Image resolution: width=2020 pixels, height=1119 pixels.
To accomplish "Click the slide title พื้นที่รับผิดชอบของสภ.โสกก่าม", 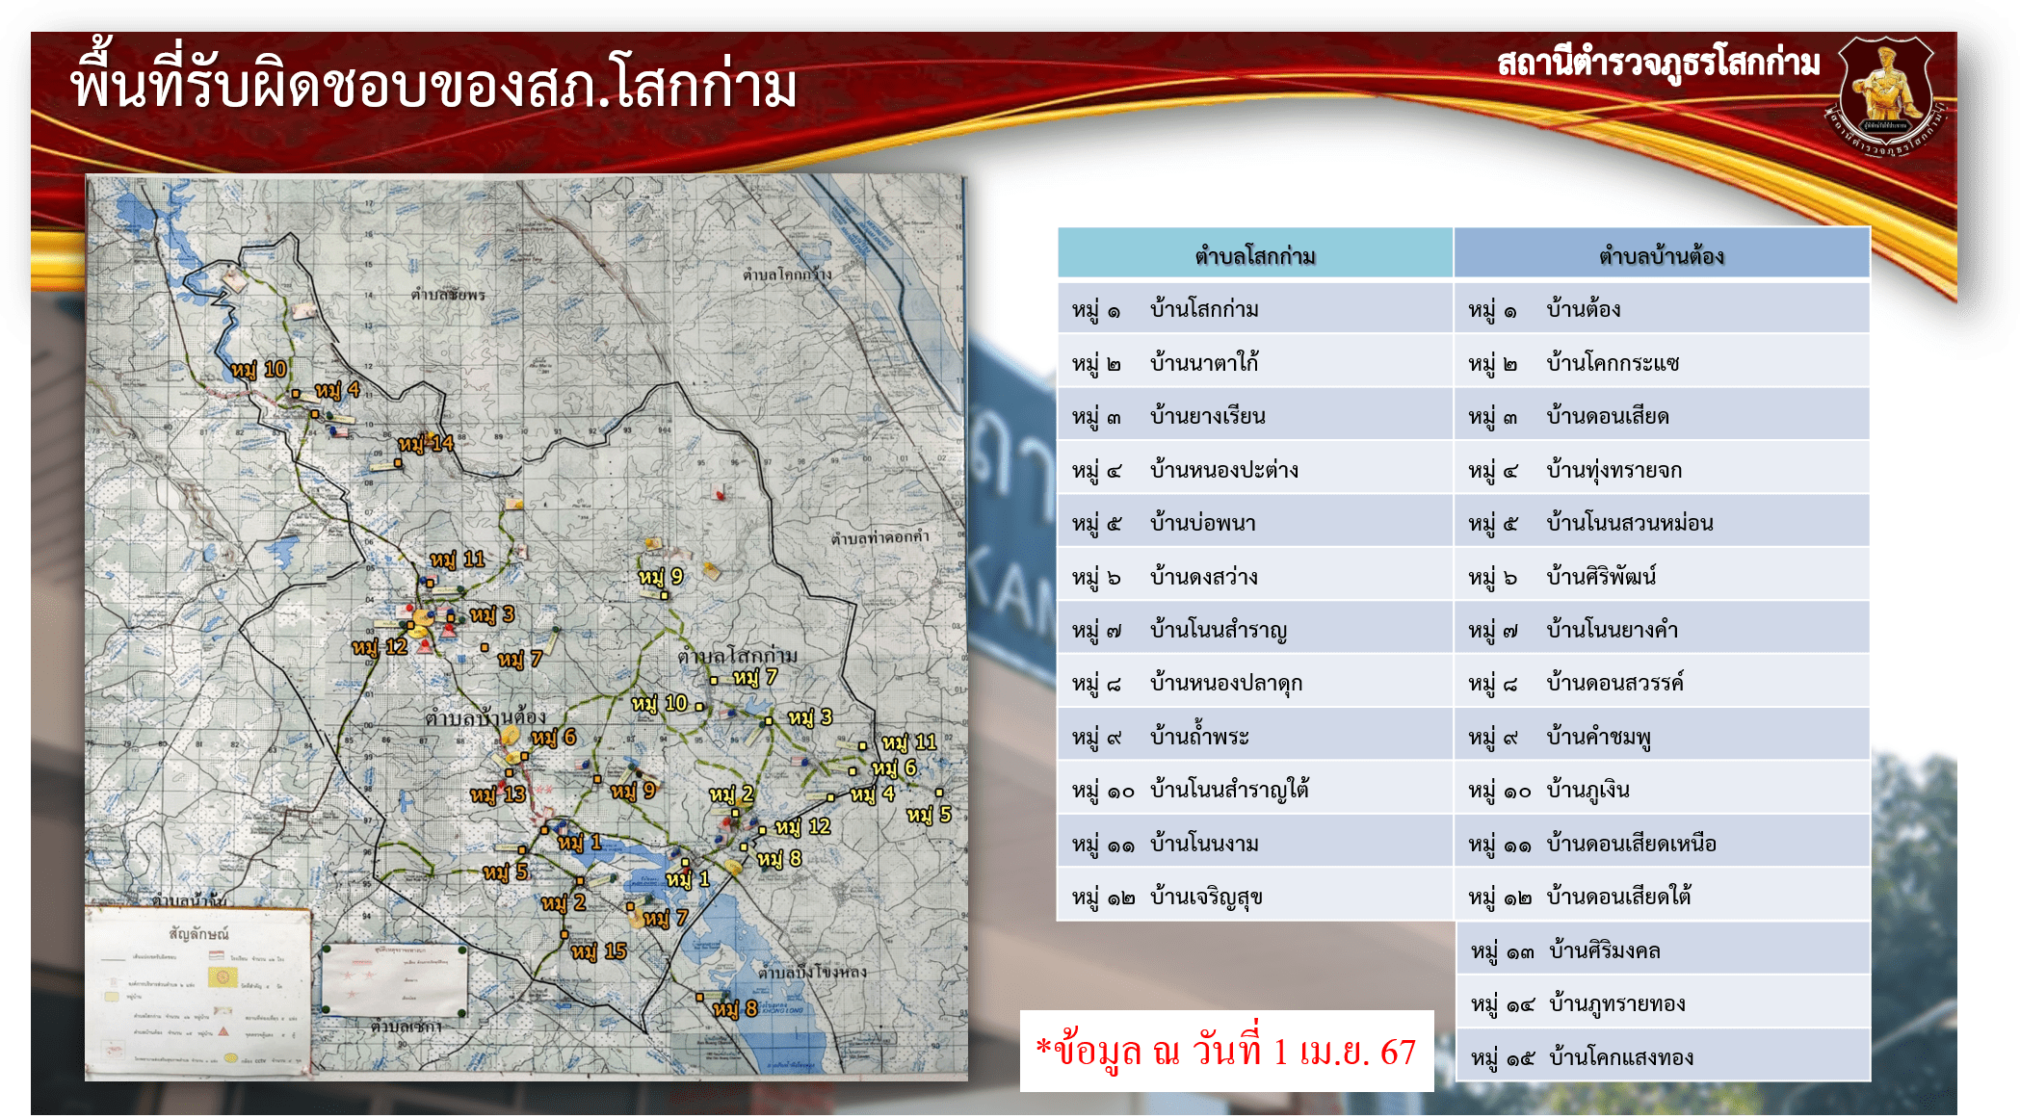I will click(x=433, y=85).
